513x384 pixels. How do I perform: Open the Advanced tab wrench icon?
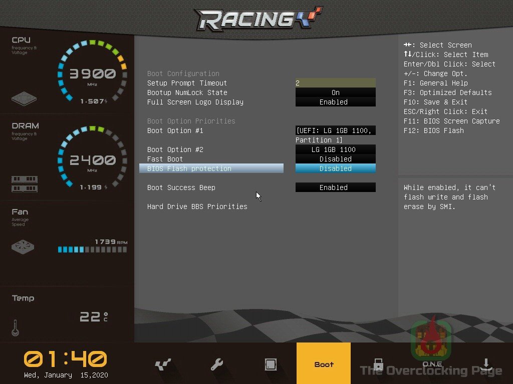[x=217, y=364]
